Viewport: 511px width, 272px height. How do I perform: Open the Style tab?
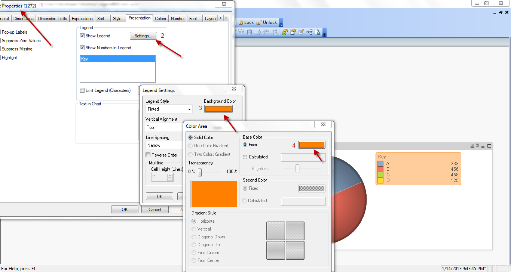click(117, 19)
